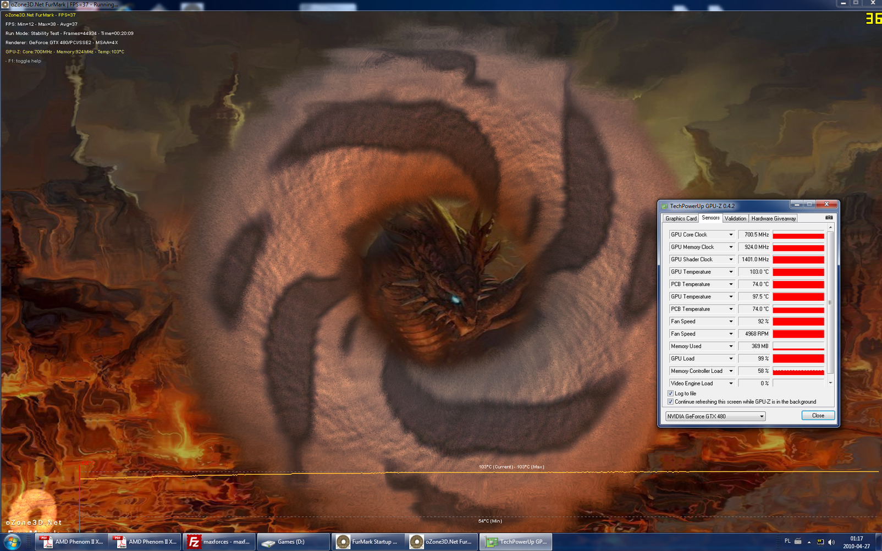Open the Hardware Giveaway tab
This screenshot has height=551, width=882.
pyautogui.click(x=773, y=218)
